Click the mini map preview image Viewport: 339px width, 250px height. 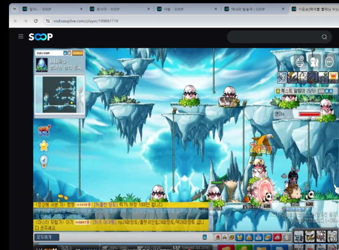pos(59,94)
